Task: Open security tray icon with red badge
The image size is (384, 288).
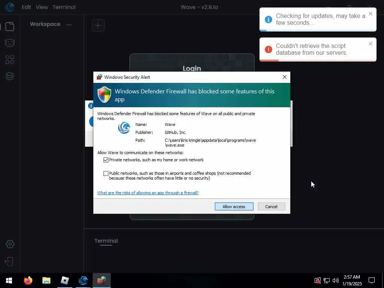Action: click(318, 280)
